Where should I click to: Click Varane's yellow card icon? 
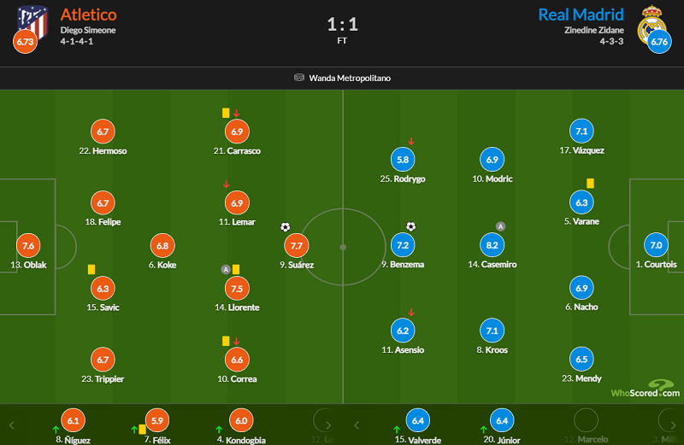coord(590,184)
